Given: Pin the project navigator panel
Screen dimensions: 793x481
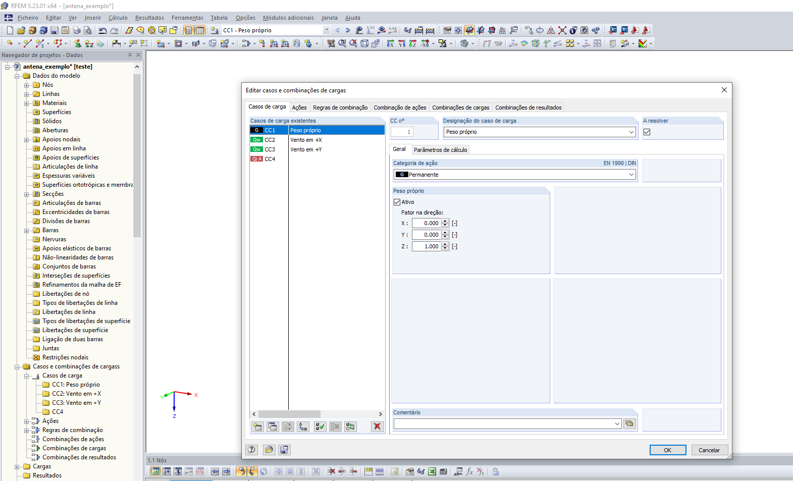Looking at the screenshot, I should pos(130,55).
